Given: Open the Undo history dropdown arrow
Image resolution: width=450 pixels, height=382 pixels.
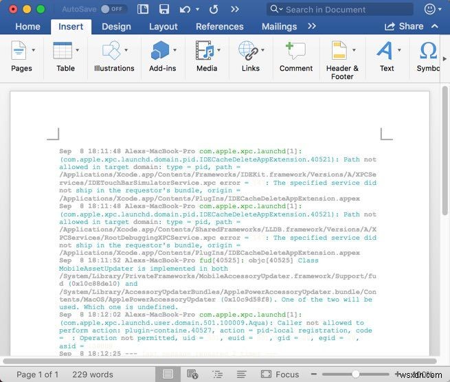Looking at the screenshot, I should click(197, 10).
